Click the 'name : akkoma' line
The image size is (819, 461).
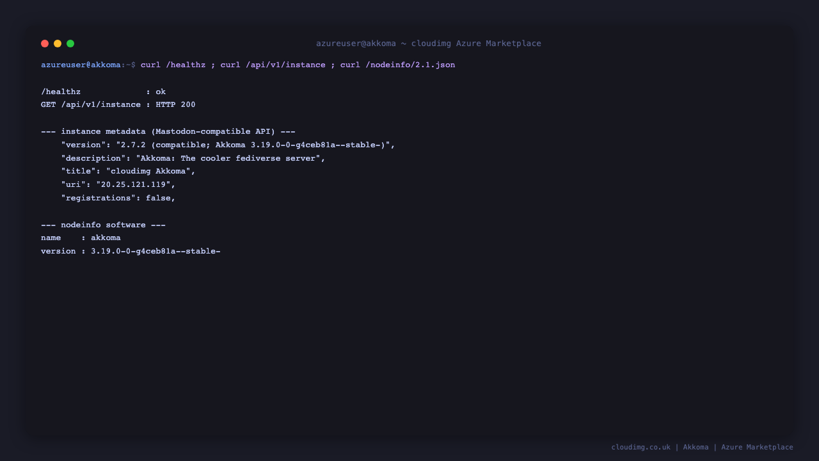pyautogui.click(x=81, y=238)
